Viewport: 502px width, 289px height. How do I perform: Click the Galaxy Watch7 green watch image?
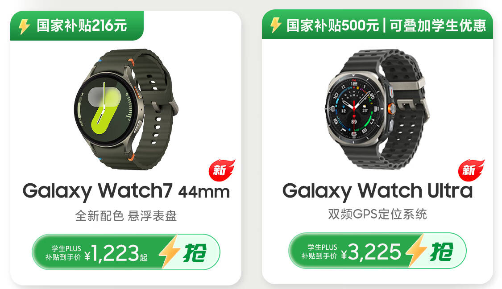(x=126, y=109)
